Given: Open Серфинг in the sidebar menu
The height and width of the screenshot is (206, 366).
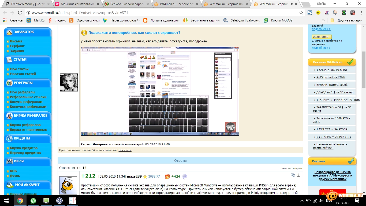Looking at the screenshot, I should click(x=17, y=46).
